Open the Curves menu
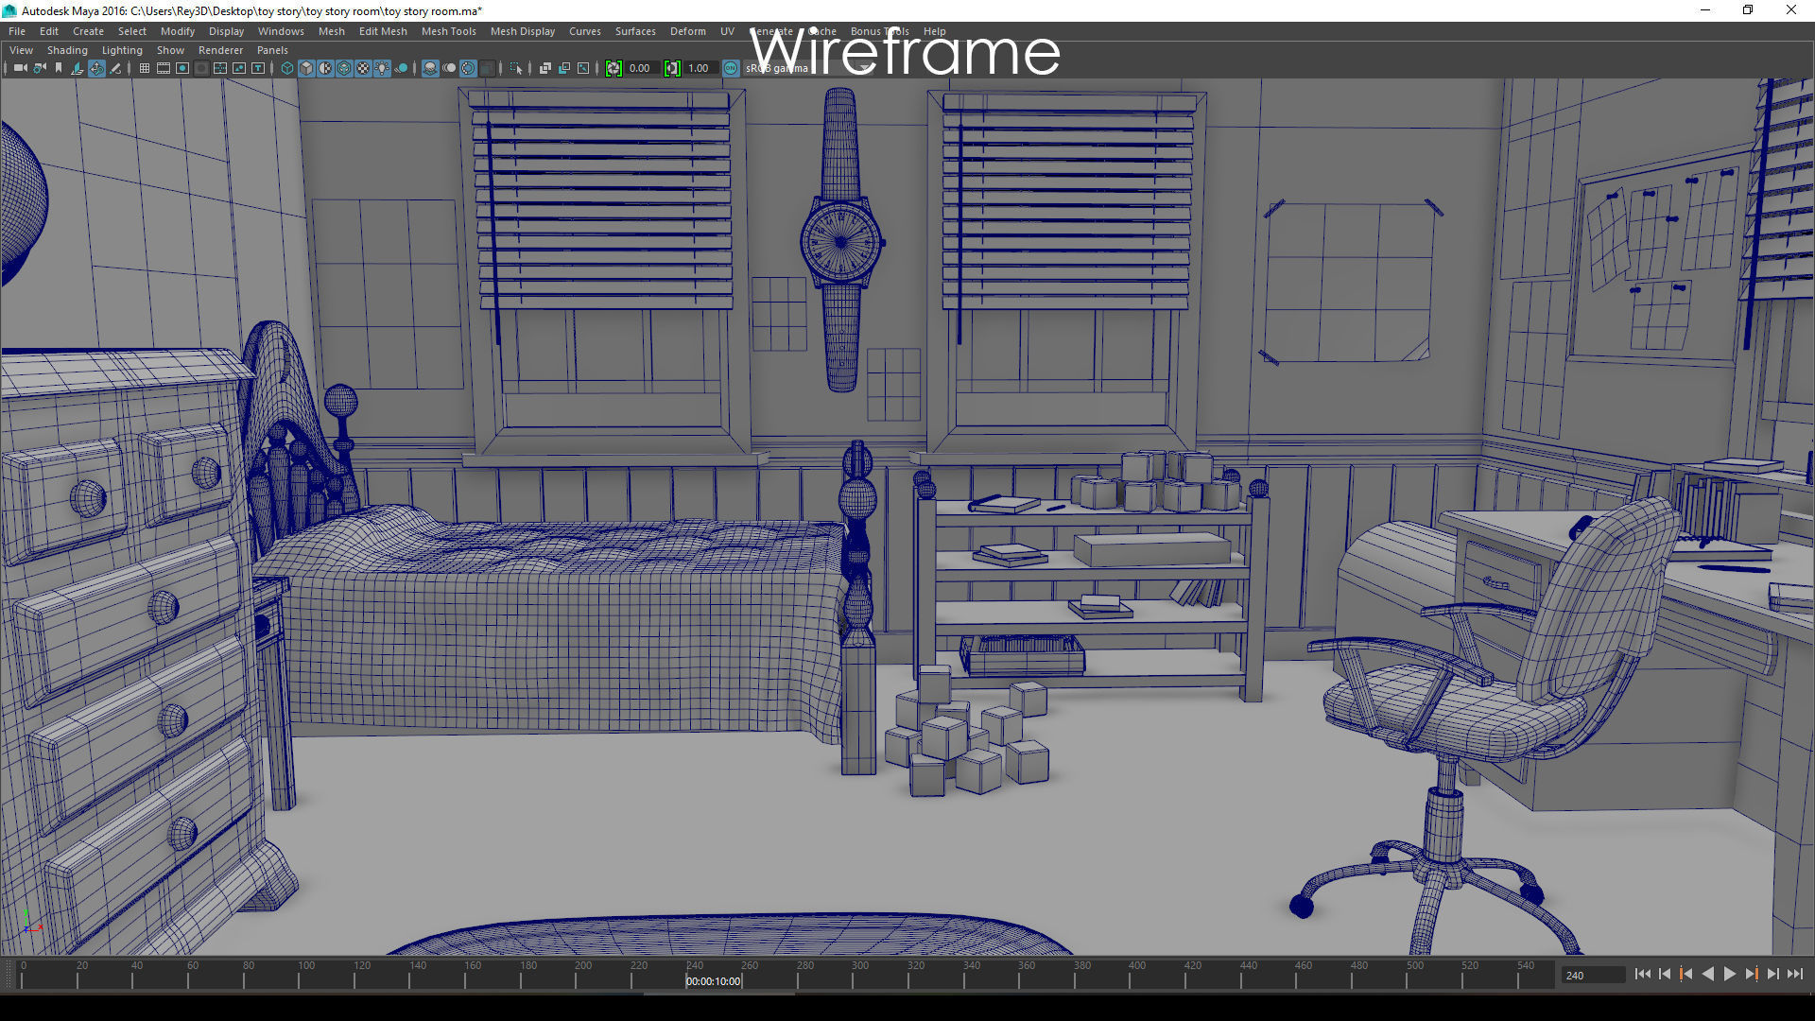This screenshot has width=1815, height=1021. (x=585, y=31)
